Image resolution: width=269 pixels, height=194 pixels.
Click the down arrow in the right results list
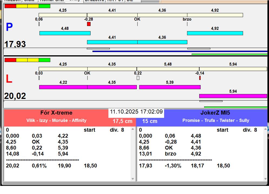[x=265, y=179]
